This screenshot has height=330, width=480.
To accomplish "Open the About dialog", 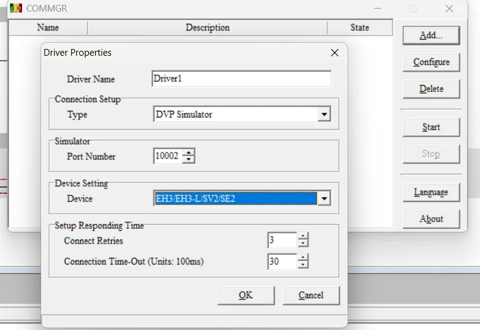I will (x=431, y=219).
